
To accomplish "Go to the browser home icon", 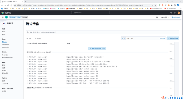I will coord(11,5).
